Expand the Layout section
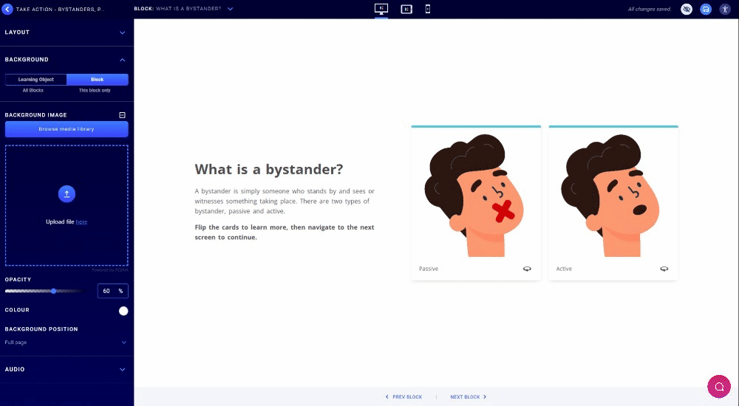739x406 pixels. (122, 32)
